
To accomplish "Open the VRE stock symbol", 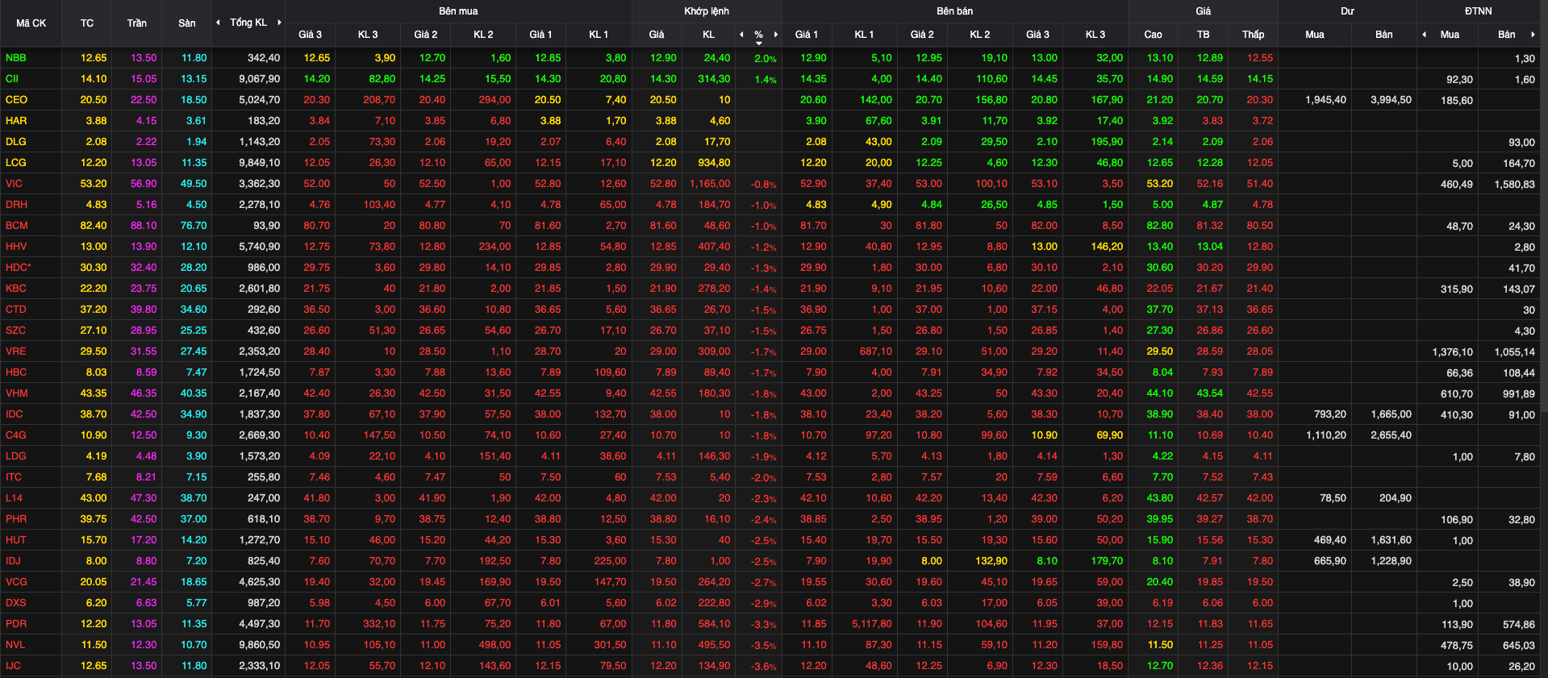I will [x=16, y=351].
